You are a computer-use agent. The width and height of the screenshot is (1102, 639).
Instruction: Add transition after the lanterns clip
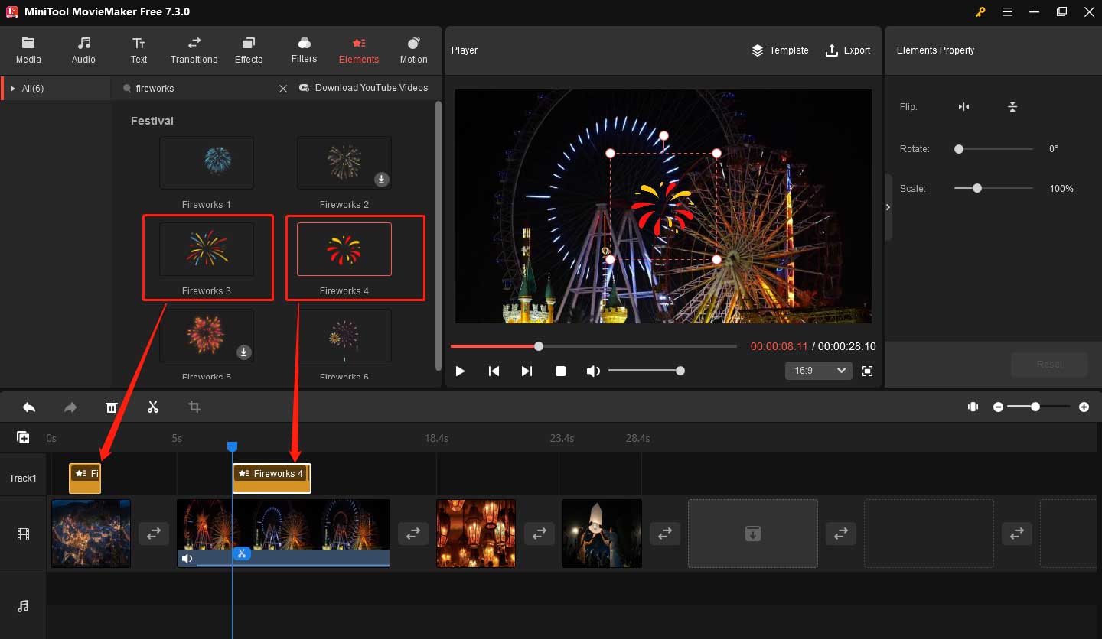click(x=539, y=534)
